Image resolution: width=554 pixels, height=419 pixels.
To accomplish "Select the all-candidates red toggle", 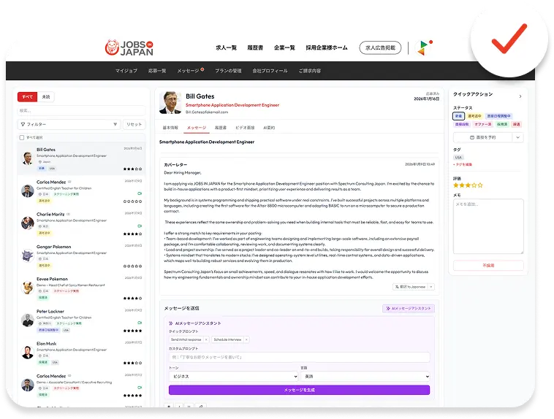I will [27, 96].
